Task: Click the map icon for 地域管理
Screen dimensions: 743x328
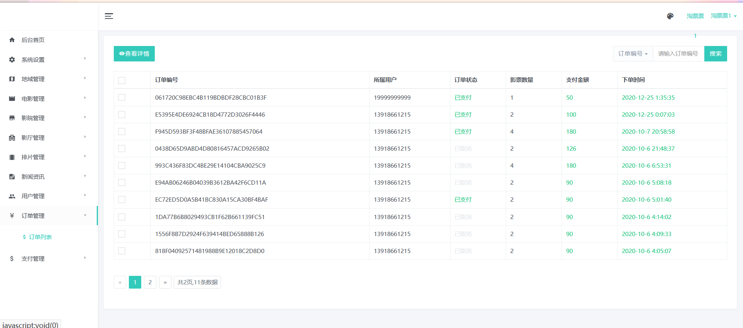Action: (x=12, y=79)
